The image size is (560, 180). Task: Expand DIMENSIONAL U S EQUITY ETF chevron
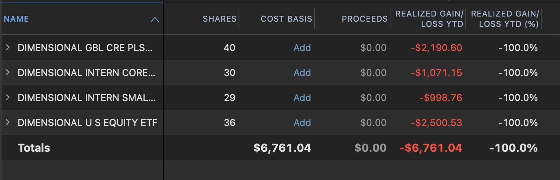coord(7,122)
